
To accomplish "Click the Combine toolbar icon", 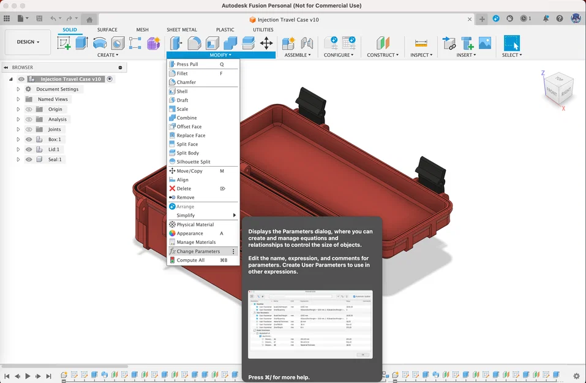I will (230, 43).
